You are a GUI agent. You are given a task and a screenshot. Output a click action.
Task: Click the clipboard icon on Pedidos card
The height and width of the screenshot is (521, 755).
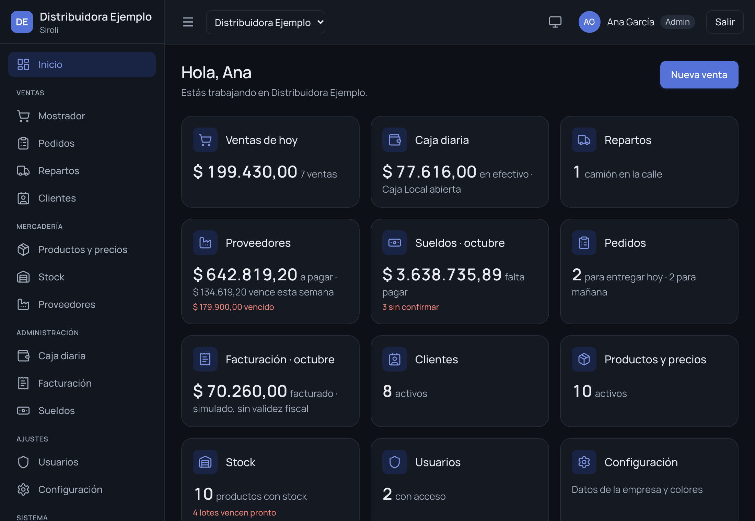pos(584,243)
